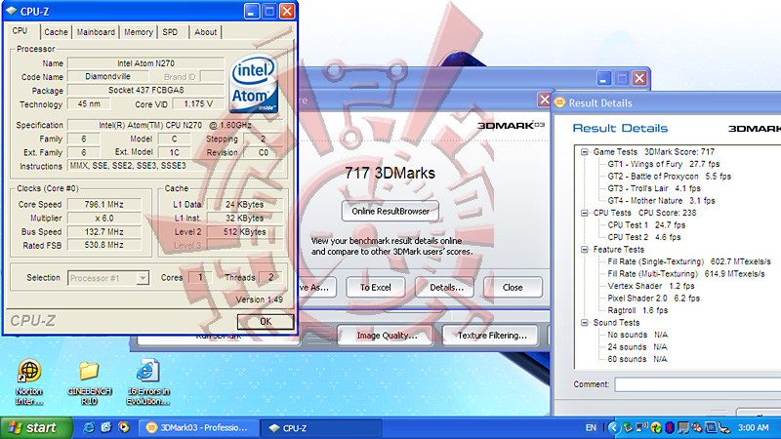Viewport: 781px width, 439px height.
Task: Select Pixel Shader 2.0 result
Action: [x=653, y=299]
